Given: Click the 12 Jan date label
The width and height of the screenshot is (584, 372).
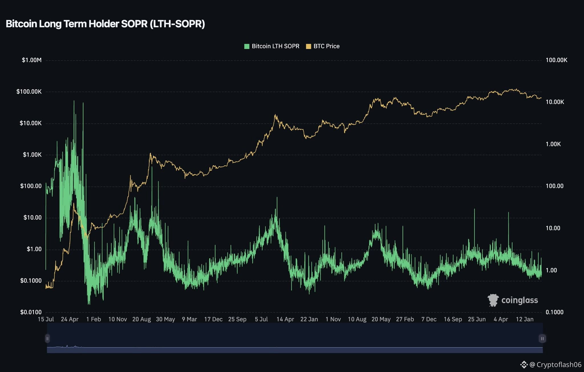Looking at the screenshot, I should pyautogui.click(x=525, y=319).
